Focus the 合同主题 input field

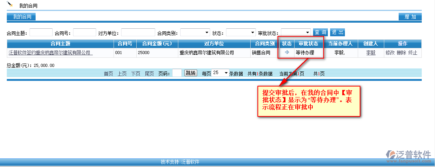coord(41,32)
